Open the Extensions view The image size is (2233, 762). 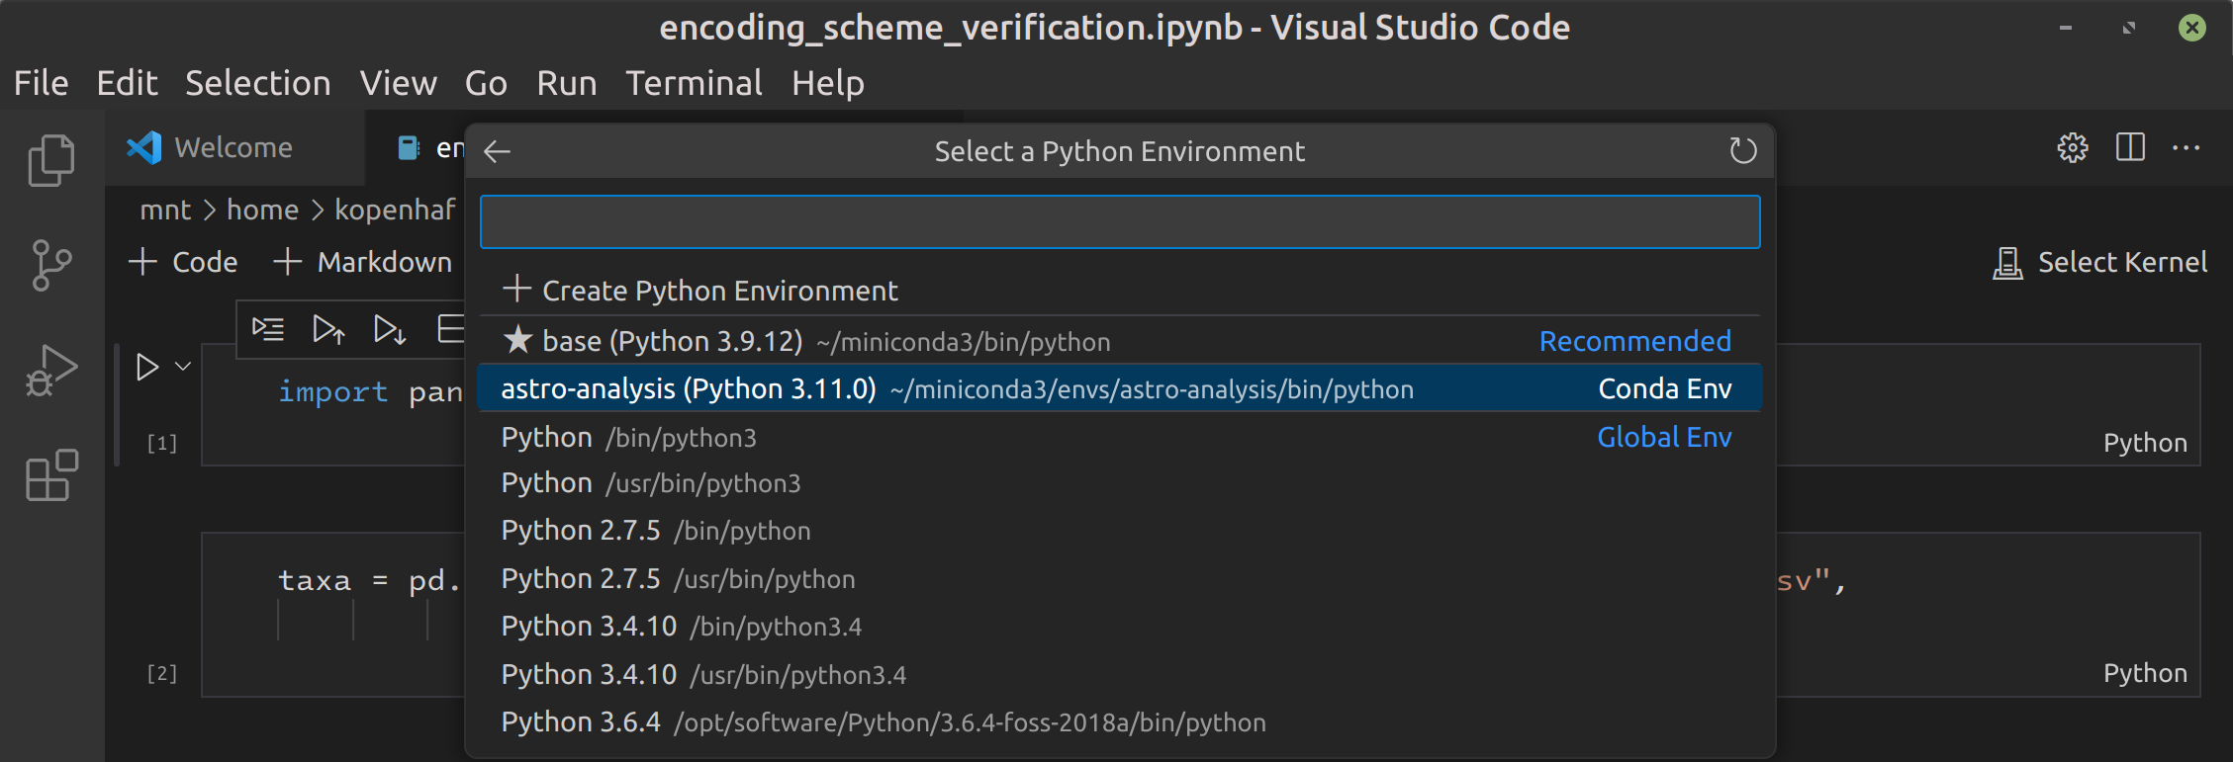tap(51, 475)
